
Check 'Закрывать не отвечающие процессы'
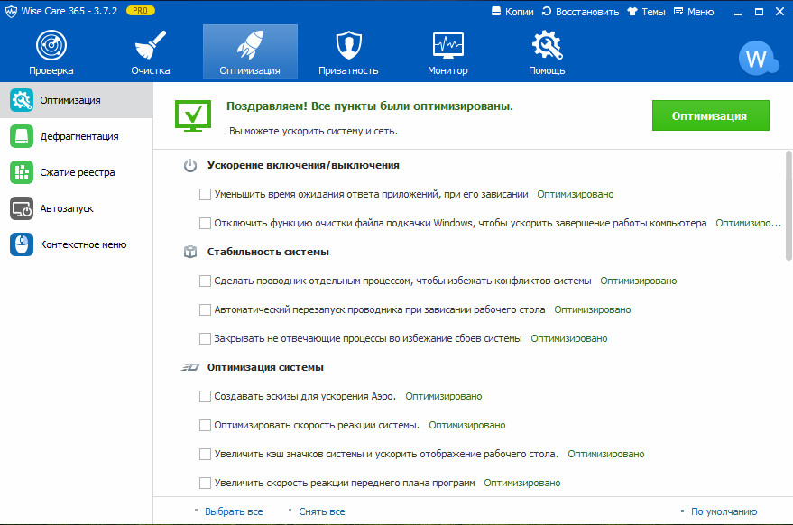205,338
